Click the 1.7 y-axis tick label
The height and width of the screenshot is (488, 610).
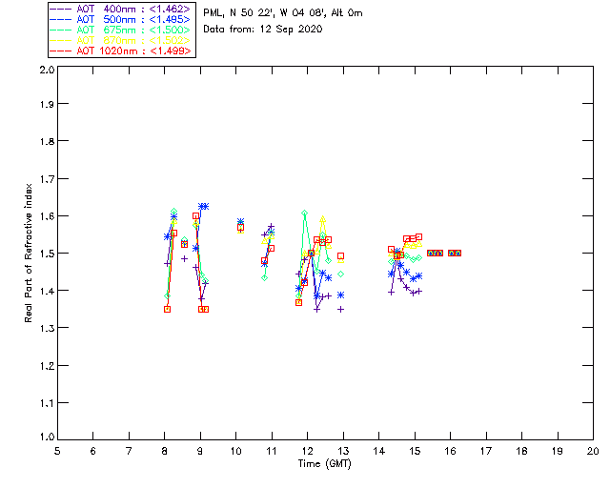[47, 179]
